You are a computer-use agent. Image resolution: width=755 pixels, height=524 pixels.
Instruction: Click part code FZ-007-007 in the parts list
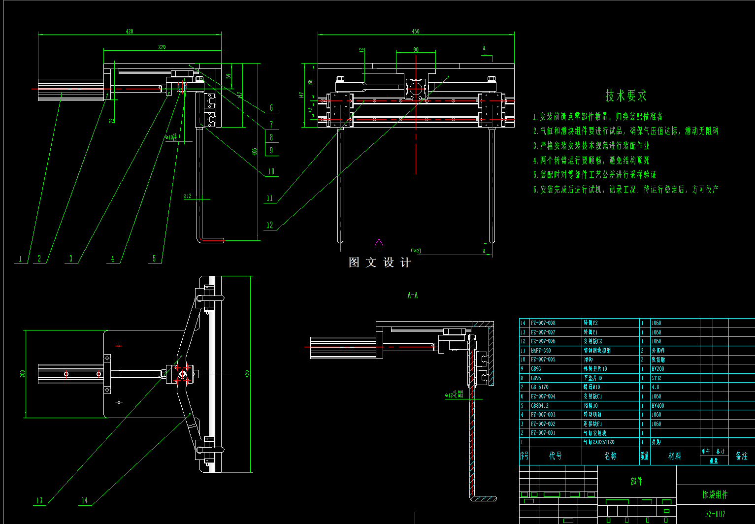tap(543, 332)
